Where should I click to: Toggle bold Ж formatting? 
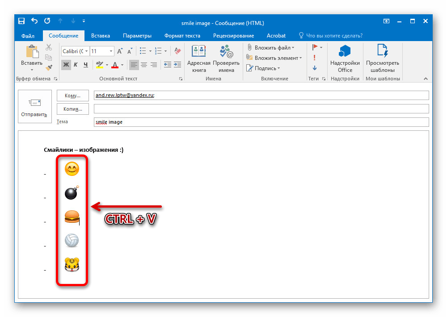[66, 65]
